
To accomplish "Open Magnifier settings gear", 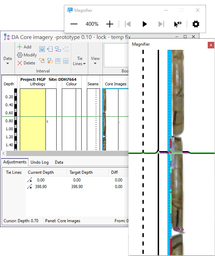I will click(196, 24).
